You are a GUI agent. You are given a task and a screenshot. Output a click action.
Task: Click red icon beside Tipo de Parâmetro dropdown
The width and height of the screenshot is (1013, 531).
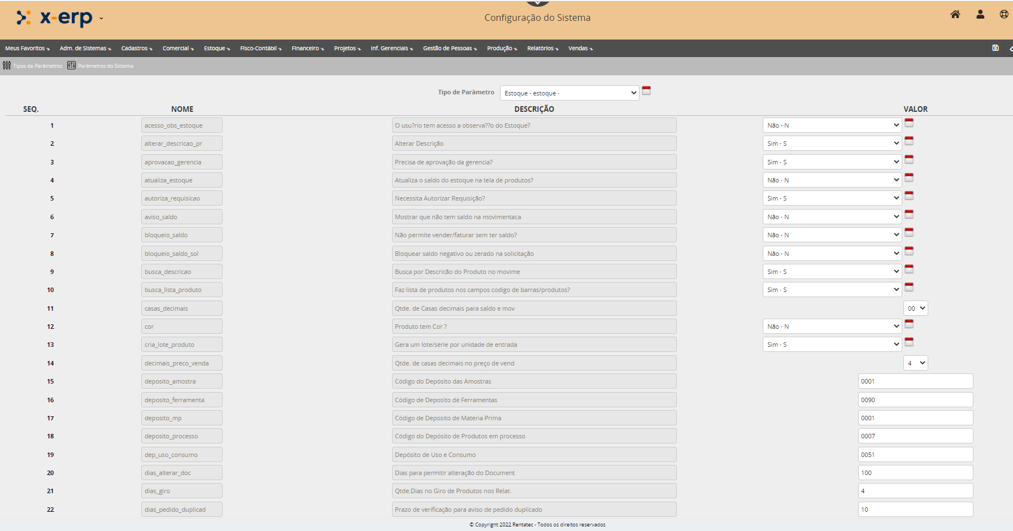pos(646,90)
